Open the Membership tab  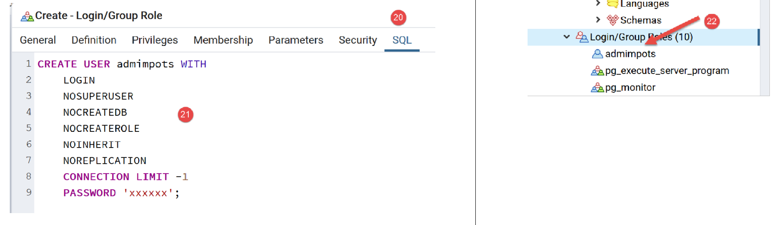click(x=223, y=40)
